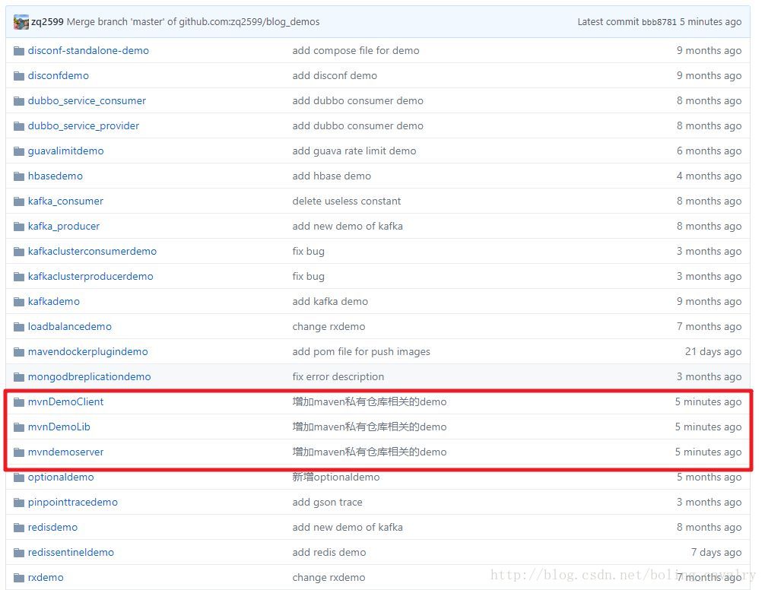Click folder icon beside mavendockerplugindemo
The image size is (765, 590).
click(x=19, y=352)
